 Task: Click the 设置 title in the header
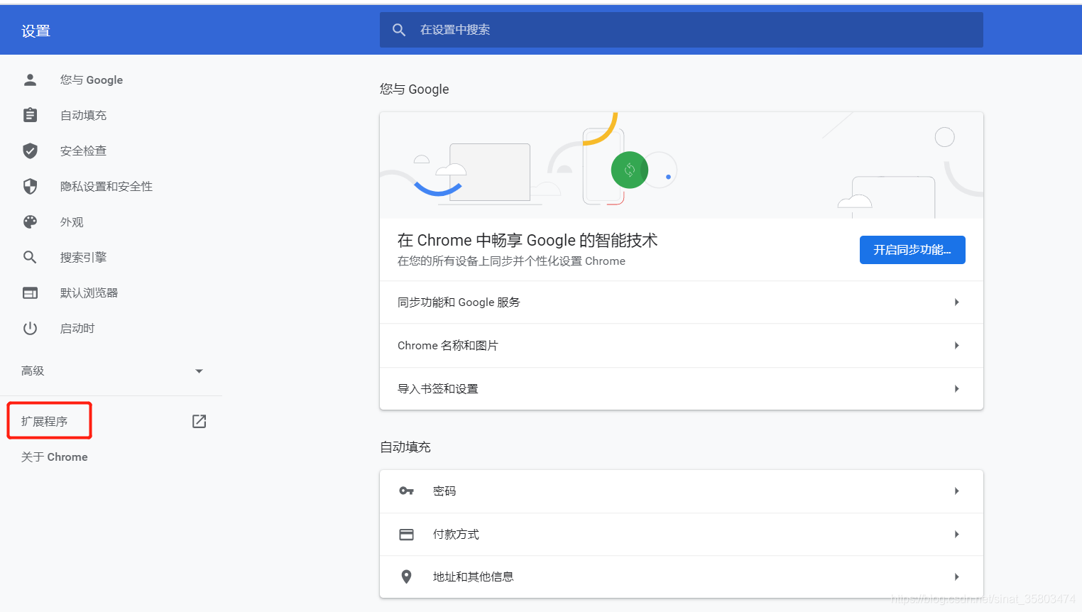click(35, 31)
